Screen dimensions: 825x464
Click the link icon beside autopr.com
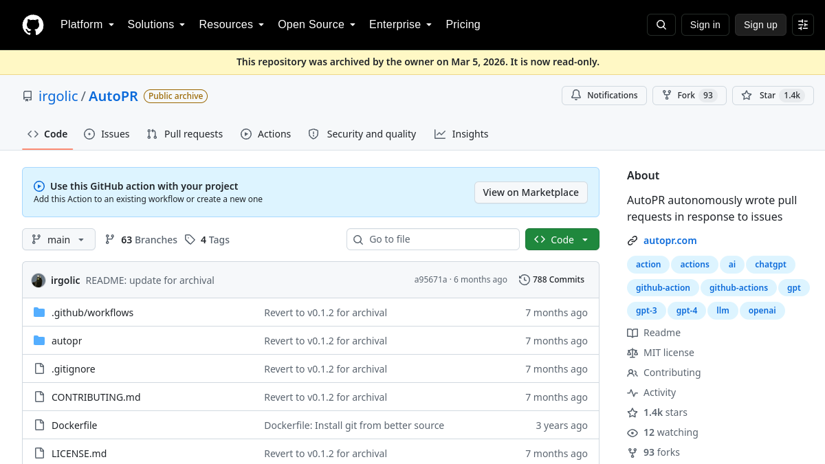pos(632,241)
